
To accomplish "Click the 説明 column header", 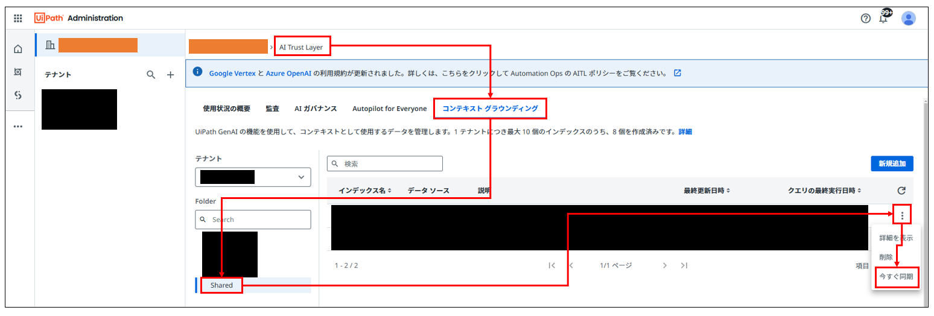I will tap(484, 191).
